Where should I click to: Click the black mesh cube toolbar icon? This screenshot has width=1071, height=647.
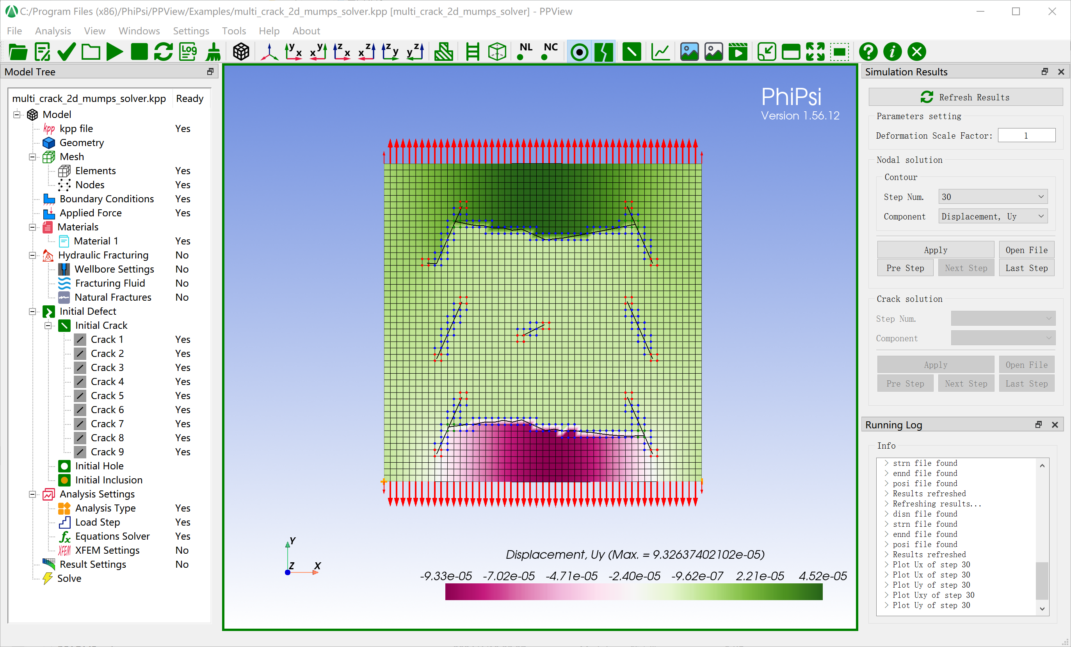point(241,52)
